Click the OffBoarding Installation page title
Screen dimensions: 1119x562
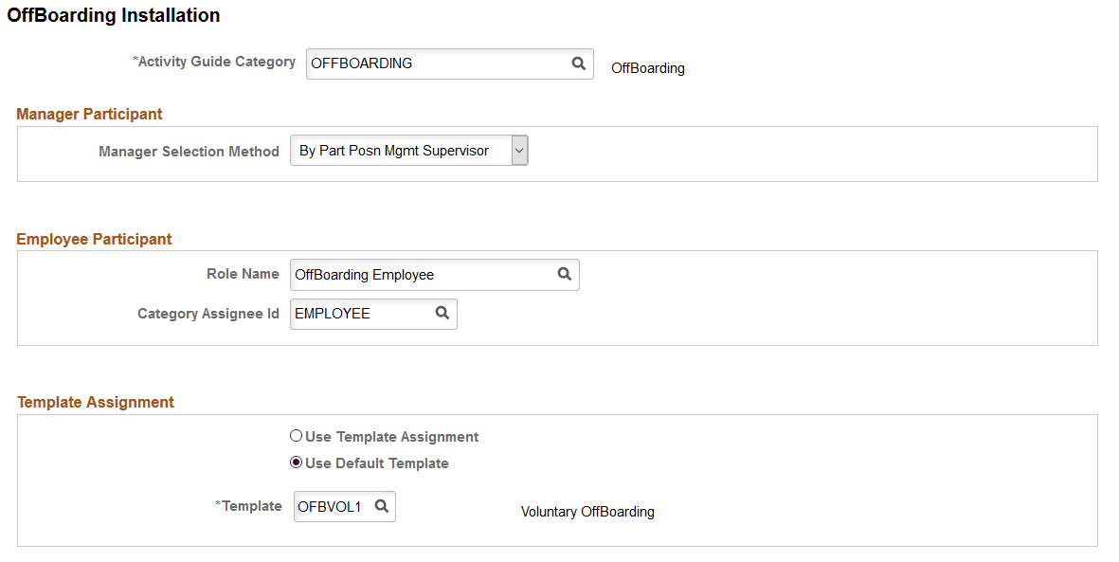[113, 15]
